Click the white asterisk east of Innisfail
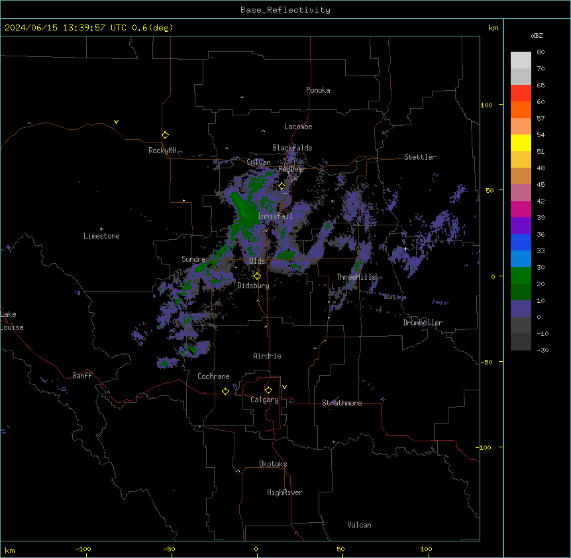571x558 pixels. (x=333, y=201)
